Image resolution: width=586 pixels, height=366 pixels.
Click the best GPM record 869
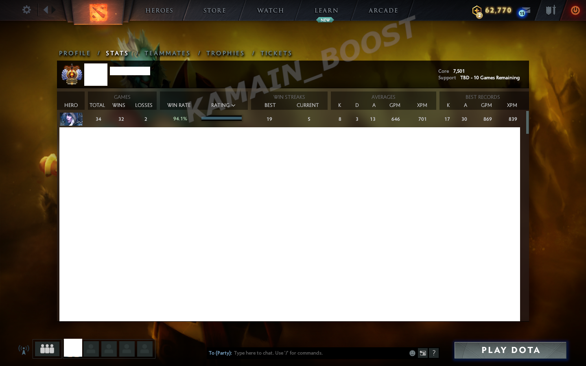coord(488,119)
